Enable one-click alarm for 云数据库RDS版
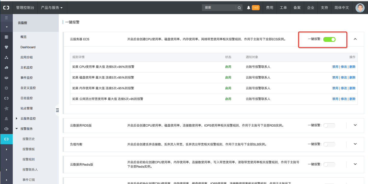 click(x=329, y=126)
